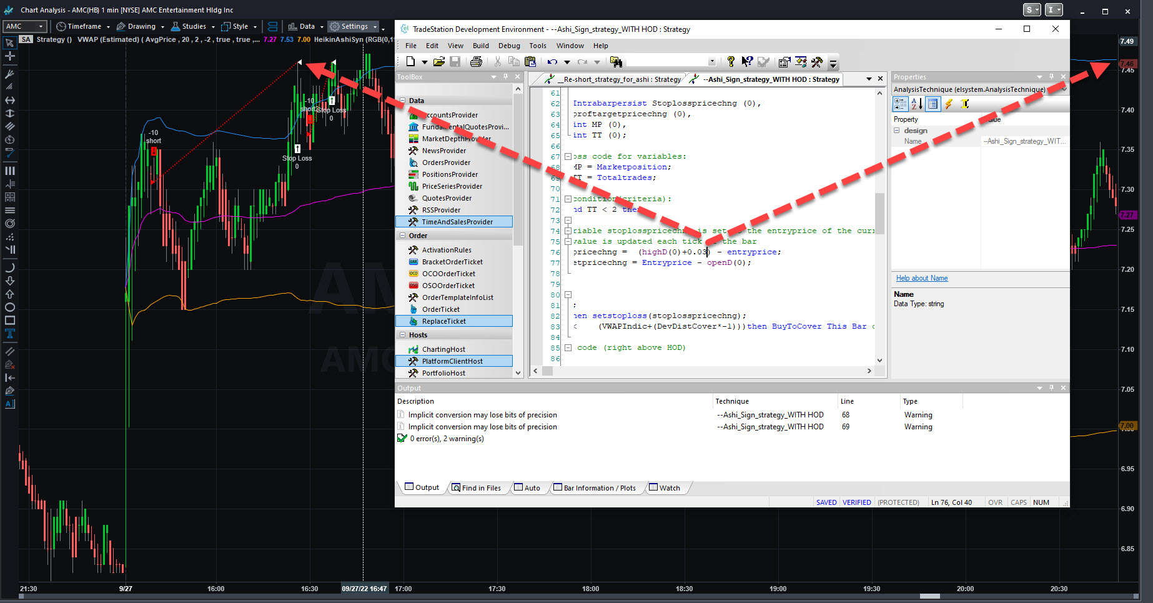Show events with the lightning bolt icon
1153x603 pixels.
pos(949,104)
